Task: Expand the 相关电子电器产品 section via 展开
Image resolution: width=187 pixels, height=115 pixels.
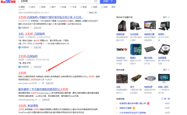Action: pyautogui.click(x=166, y=17)
